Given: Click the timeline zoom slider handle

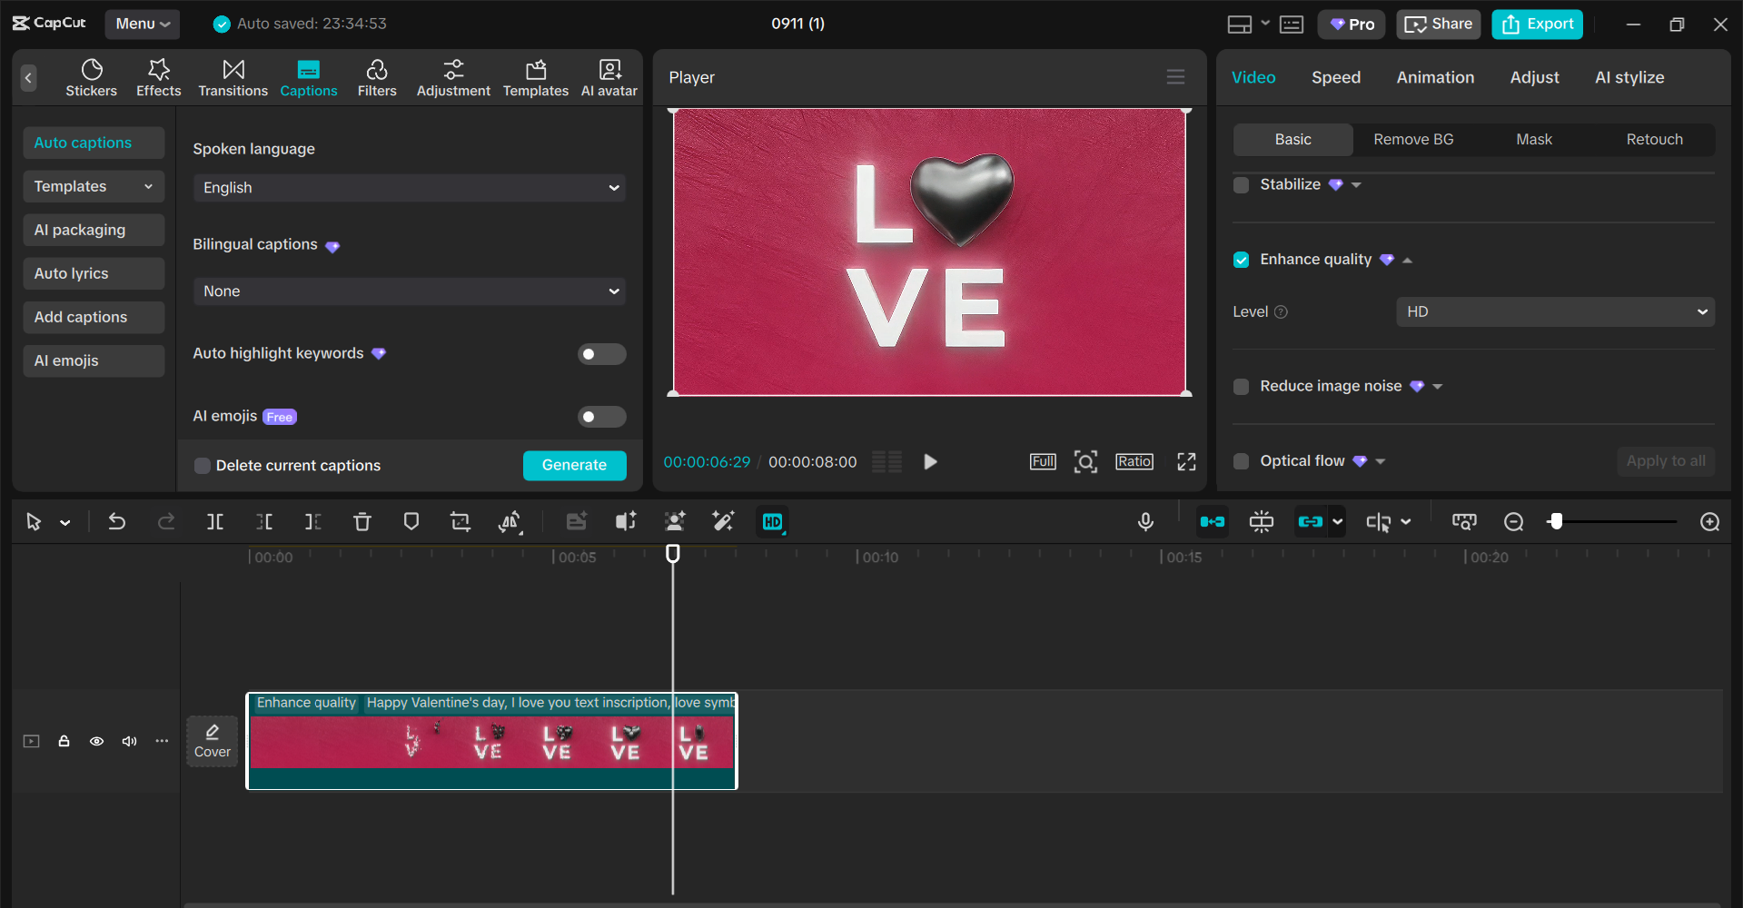Looking at the screenshot, I should [x=1556, y=522].
